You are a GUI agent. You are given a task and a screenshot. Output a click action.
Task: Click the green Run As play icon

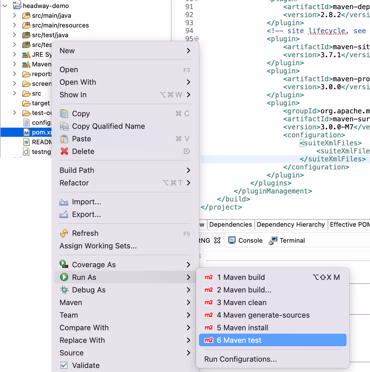click(64, 277)
